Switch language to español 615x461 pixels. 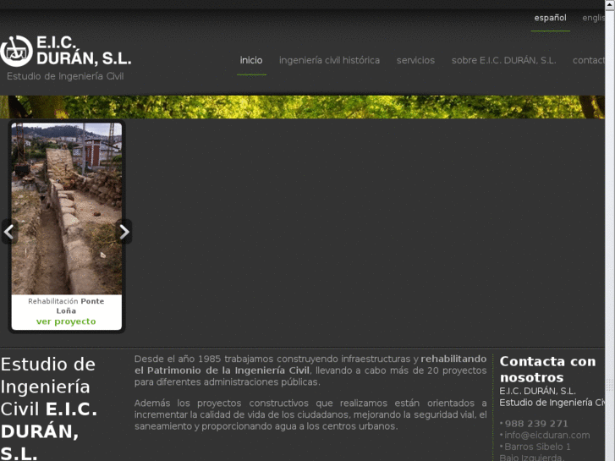(x=550, y=18)
